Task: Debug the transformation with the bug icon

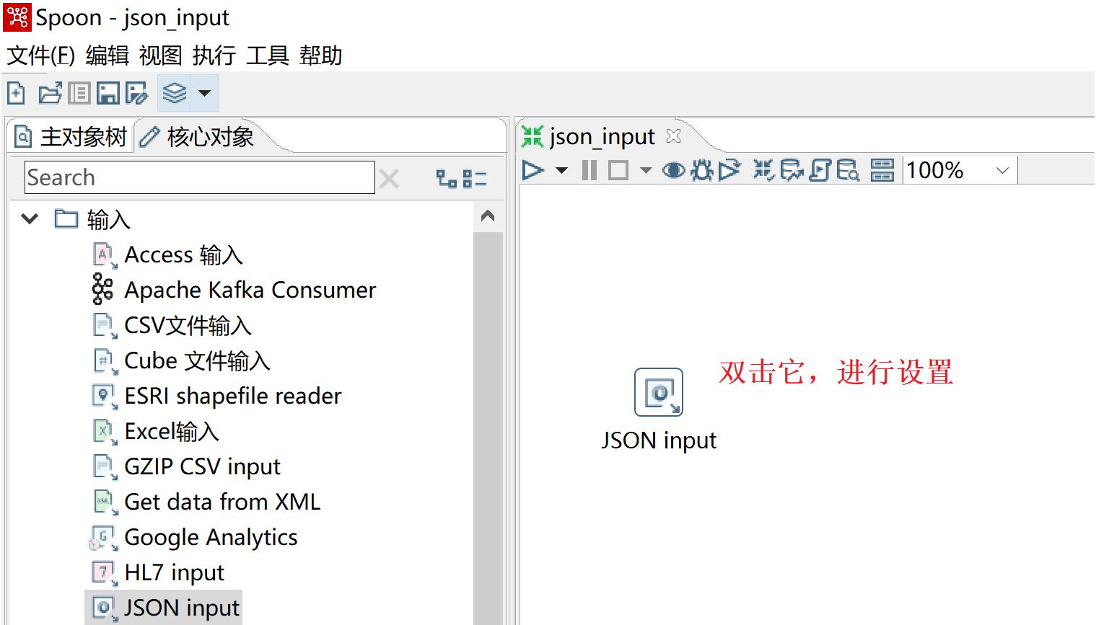Action: coord(702,171)
